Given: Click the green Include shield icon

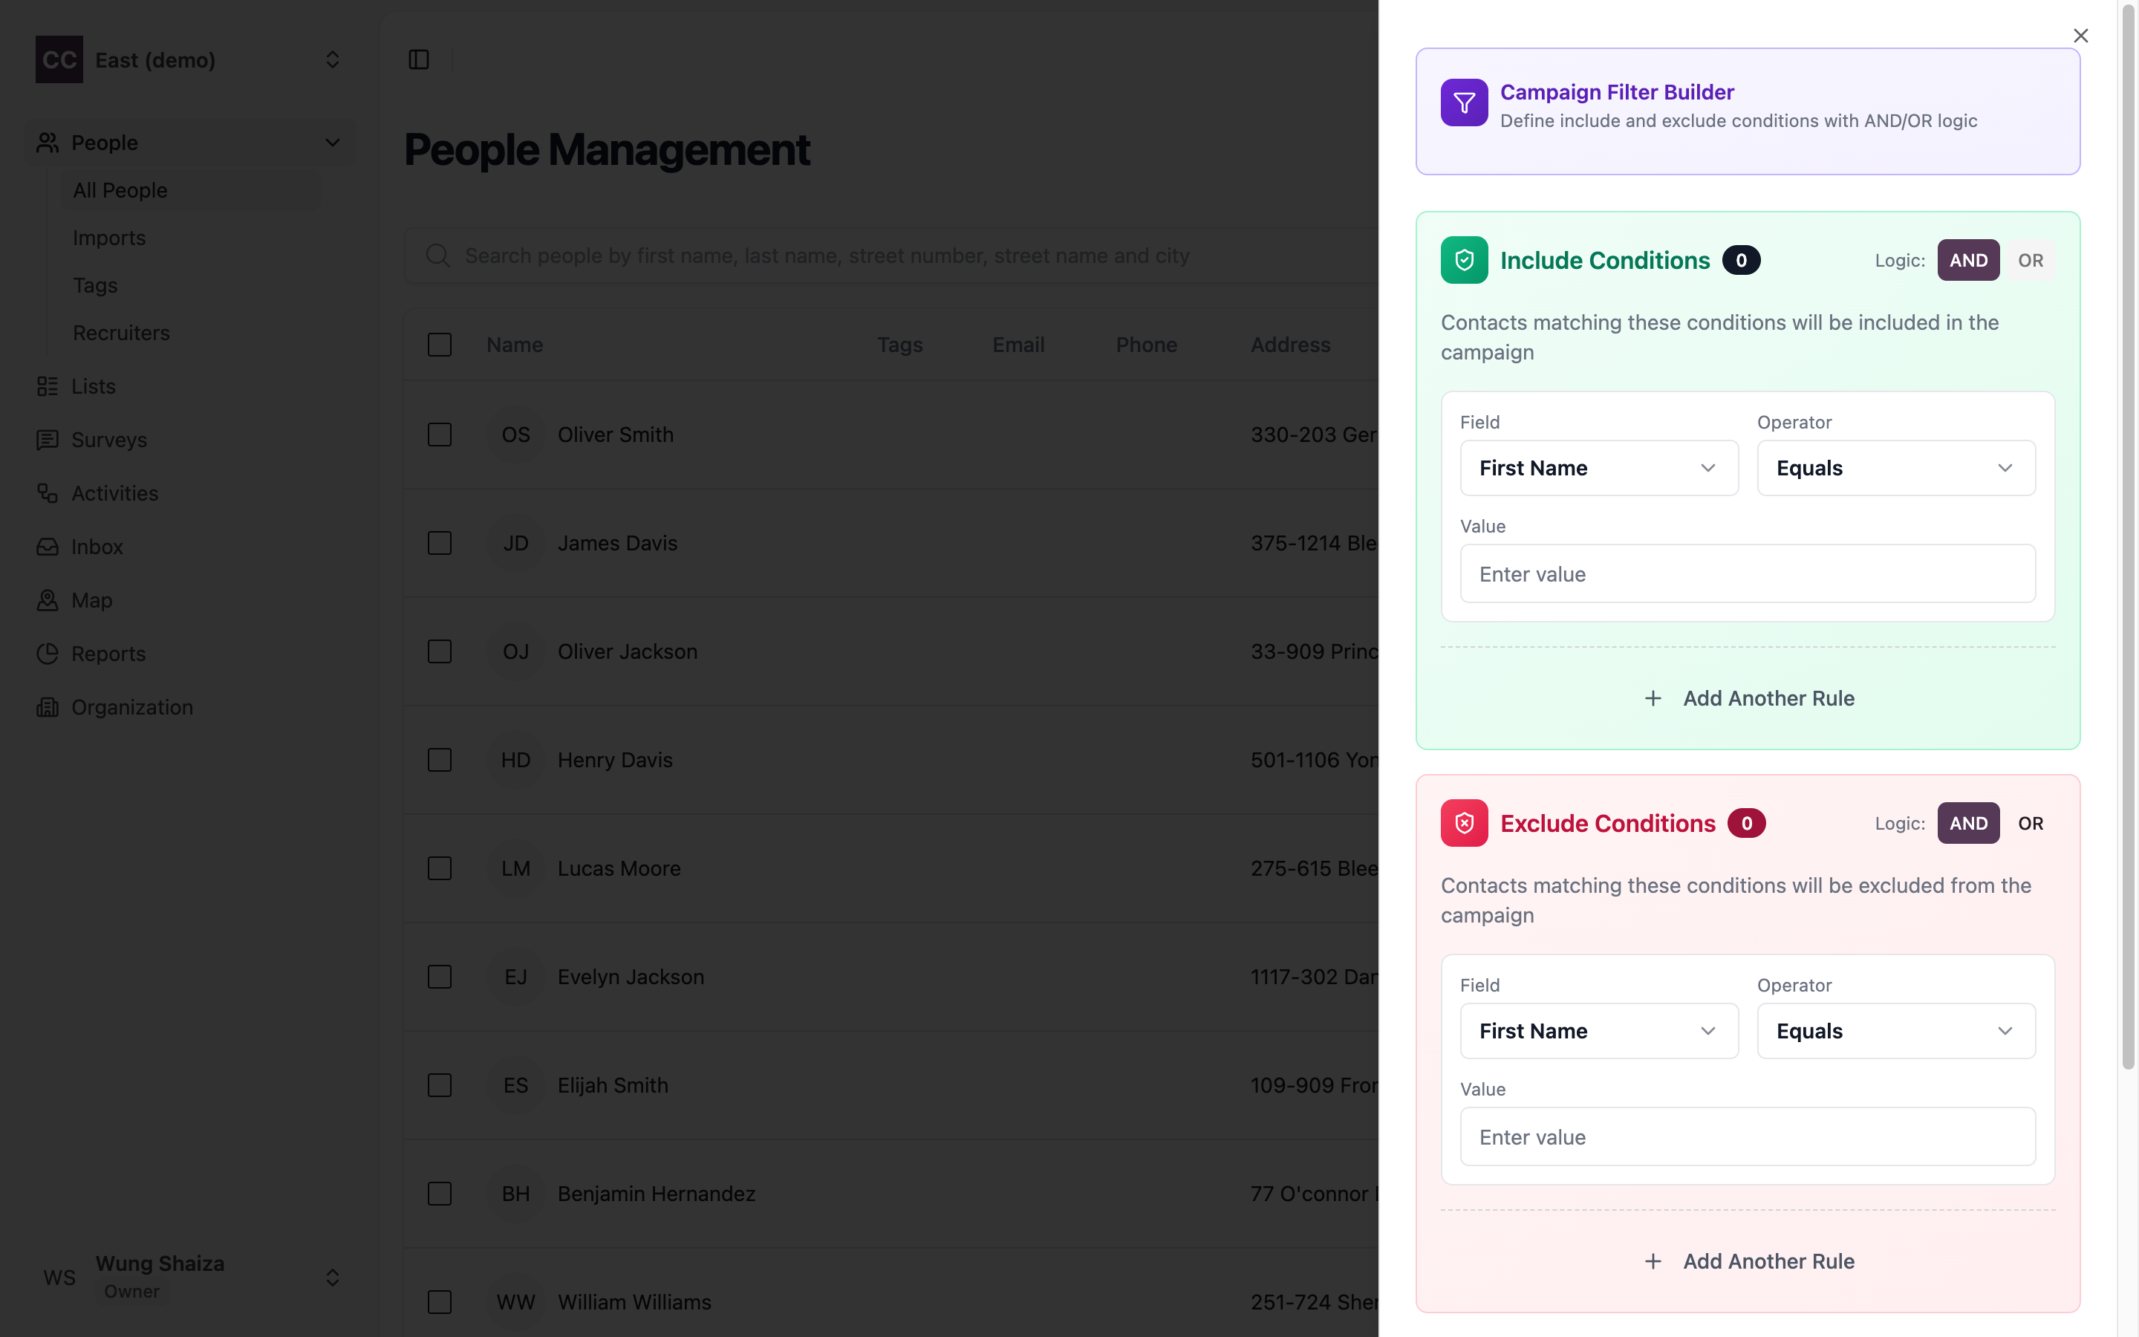Looking at the screenshot, I should pos(1464,260).
